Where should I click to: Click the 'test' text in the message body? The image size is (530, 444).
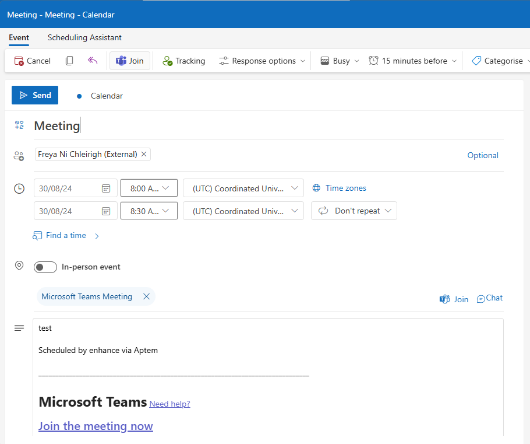point(45,328)
